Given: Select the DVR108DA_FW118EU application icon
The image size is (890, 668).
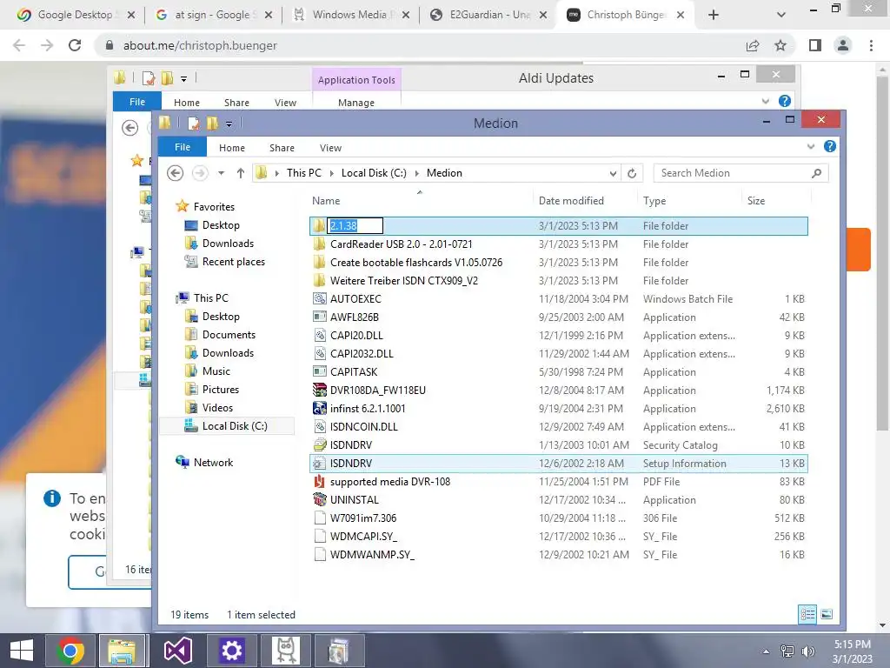Looking at the screenshot, I should pyautogui.click(x=320, y=391).
